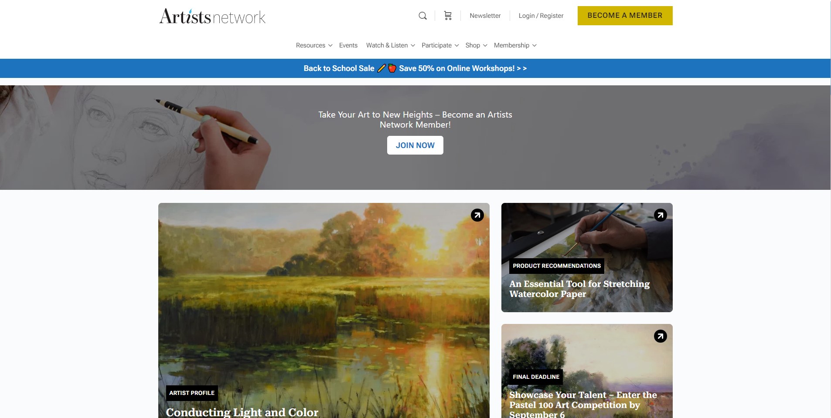Expand the Watch & Listen menu
Image resolution: width=831 pixels, height=418 pixels.
click(390, 45)
